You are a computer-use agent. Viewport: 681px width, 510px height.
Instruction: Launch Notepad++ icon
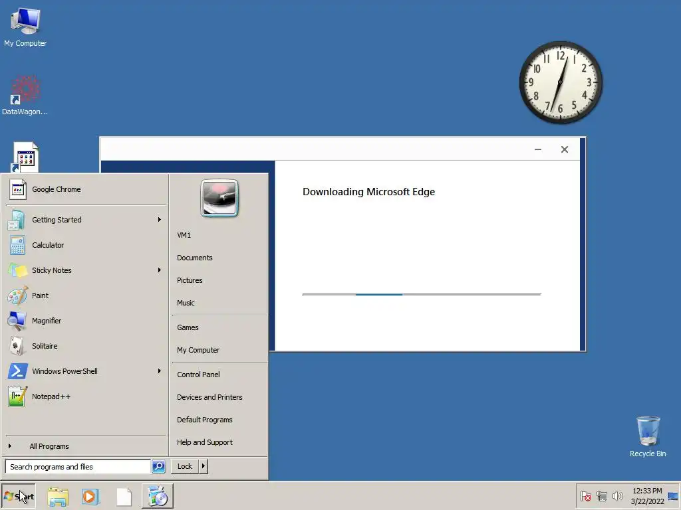point(17,396)
